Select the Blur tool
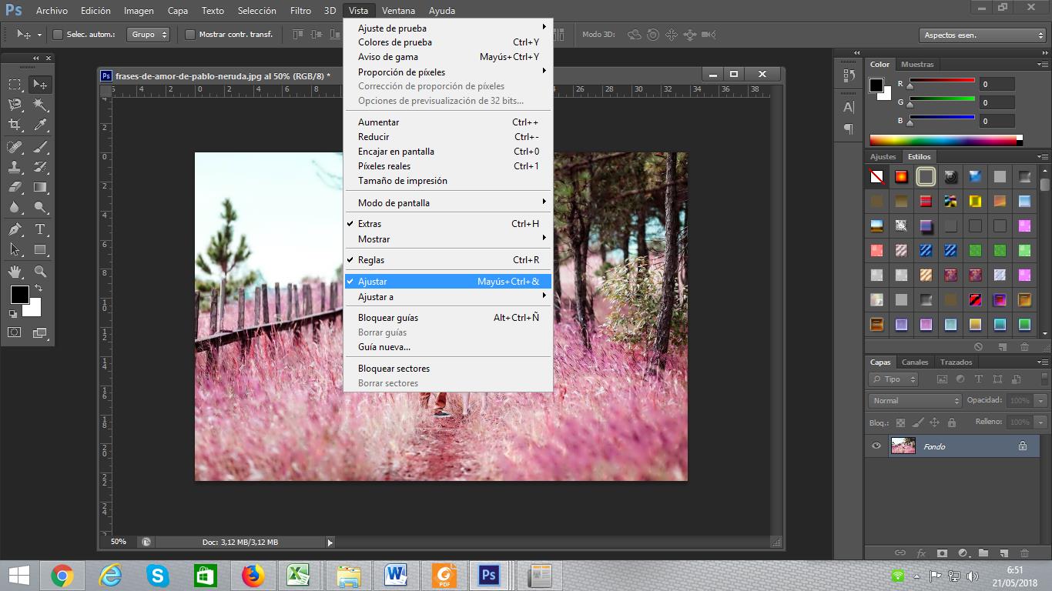1052x591 pixels. 15,208
